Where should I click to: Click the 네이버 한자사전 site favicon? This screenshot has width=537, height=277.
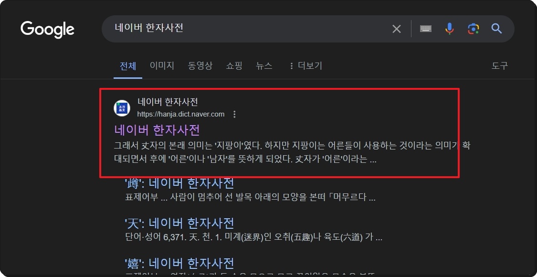pyautogui.click(x=122, y=108)
